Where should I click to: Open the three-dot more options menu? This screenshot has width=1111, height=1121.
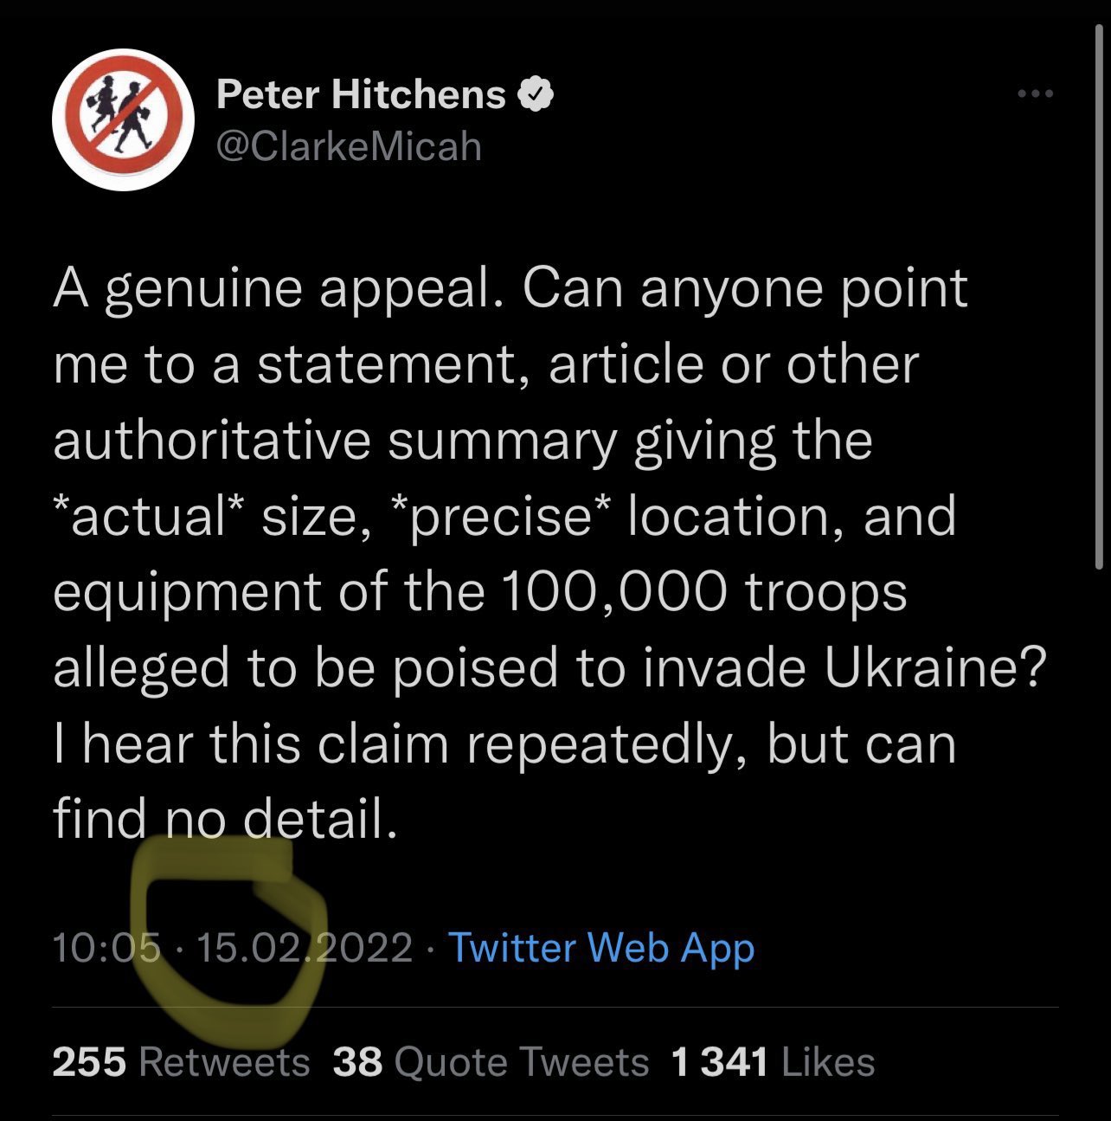coord(1035,93)
